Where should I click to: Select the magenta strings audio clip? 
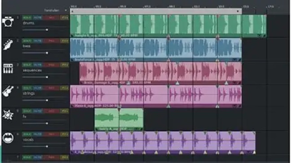(156, 97)
